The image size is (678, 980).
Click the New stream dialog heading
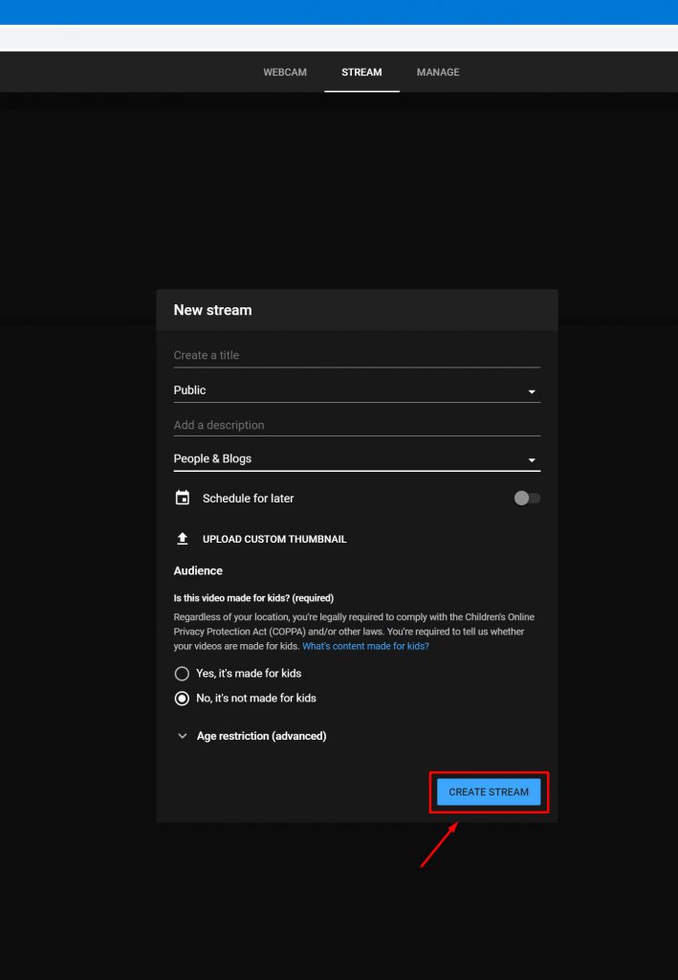pyautogui.click(x=213, y=310)
